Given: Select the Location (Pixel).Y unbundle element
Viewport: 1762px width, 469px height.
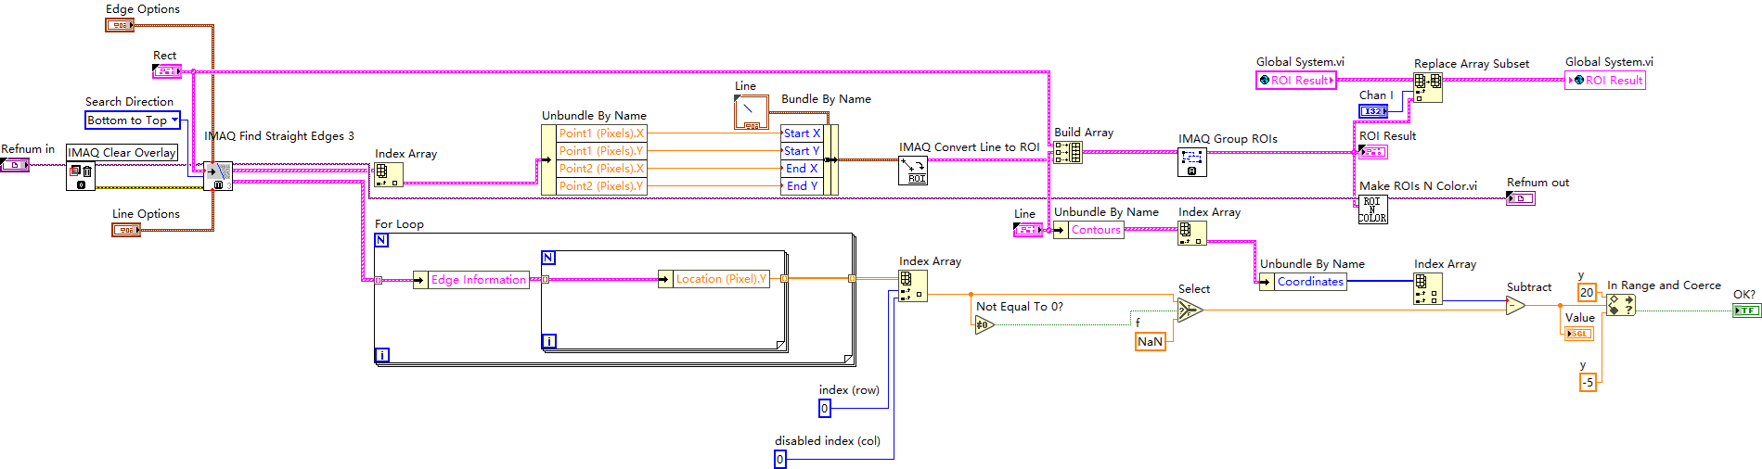Looking at the screenshot, I should click(x=721, y=279).
